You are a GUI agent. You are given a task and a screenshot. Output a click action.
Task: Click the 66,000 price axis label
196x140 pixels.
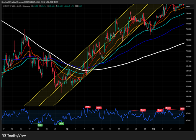point(188,86)
